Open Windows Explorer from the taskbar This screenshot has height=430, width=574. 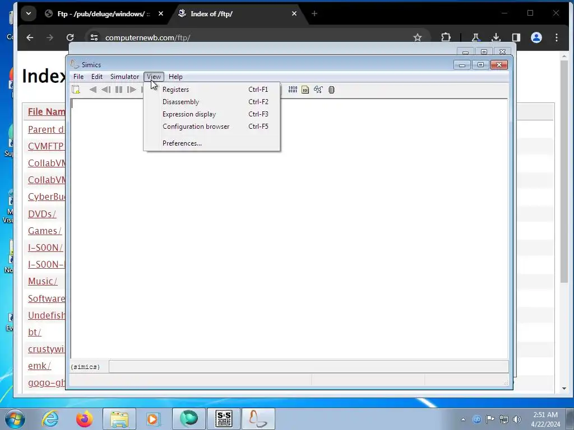[x=119, y=419]
